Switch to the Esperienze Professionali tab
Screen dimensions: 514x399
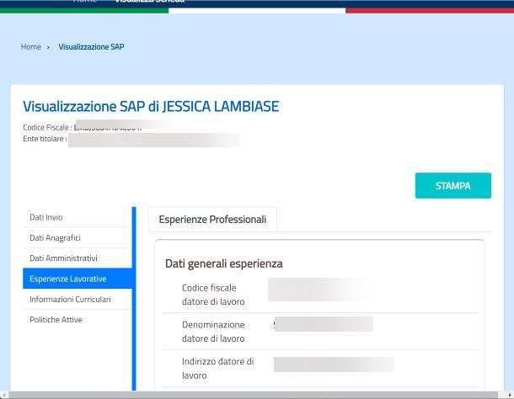212,220
